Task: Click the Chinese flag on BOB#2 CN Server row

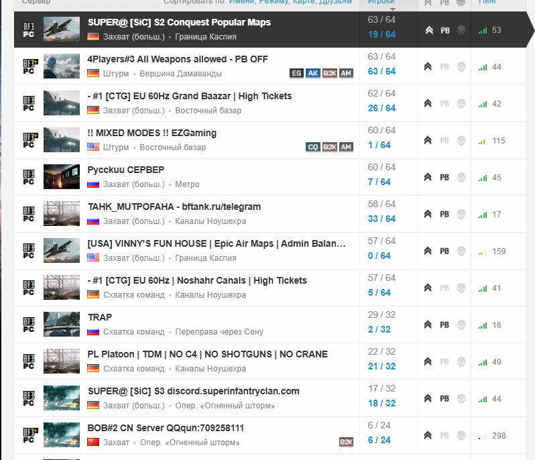Action: pos(93,442)
